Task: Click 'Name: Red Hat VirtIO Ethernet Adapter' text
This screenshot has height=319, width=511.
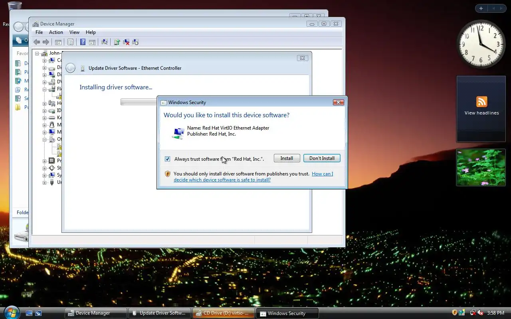Action: (228, 128)
